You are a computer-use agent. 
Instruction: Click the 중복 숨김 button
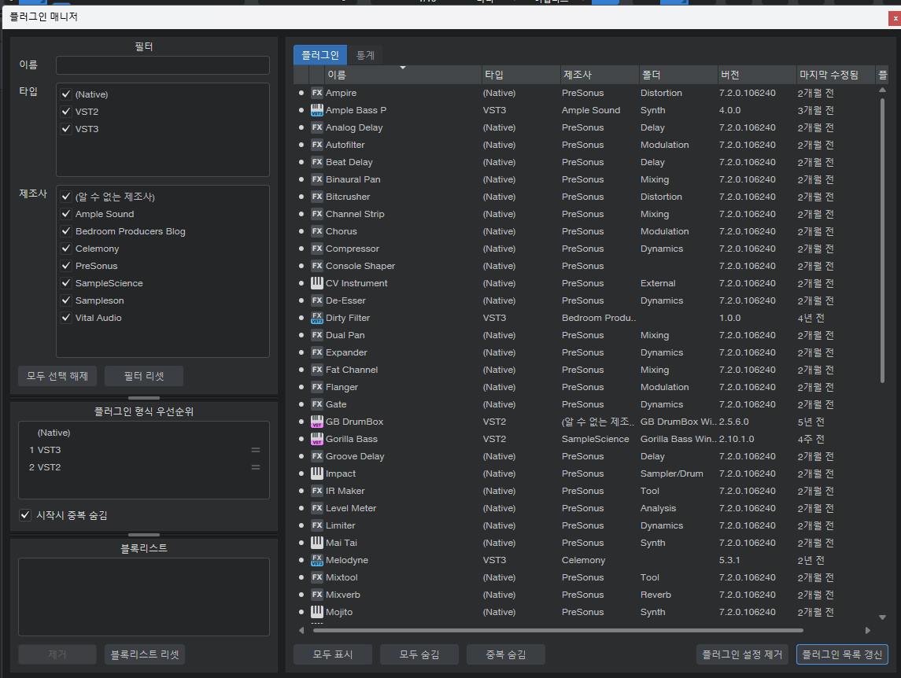tap(506, 654)
